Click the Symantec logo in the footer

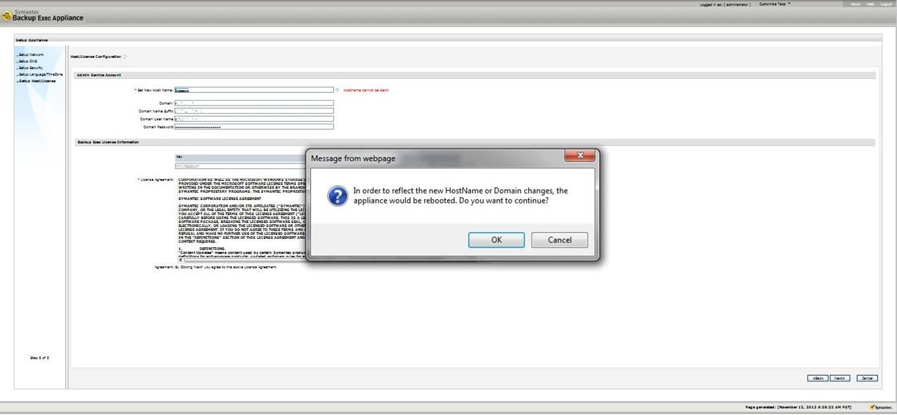tap(881, 407)
